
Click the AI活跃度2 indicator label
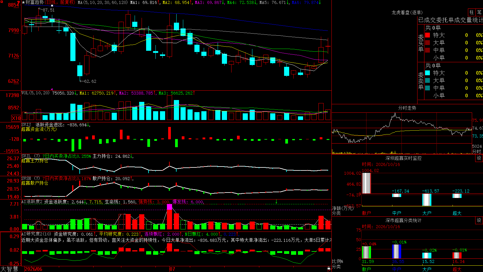coord(32,202)
